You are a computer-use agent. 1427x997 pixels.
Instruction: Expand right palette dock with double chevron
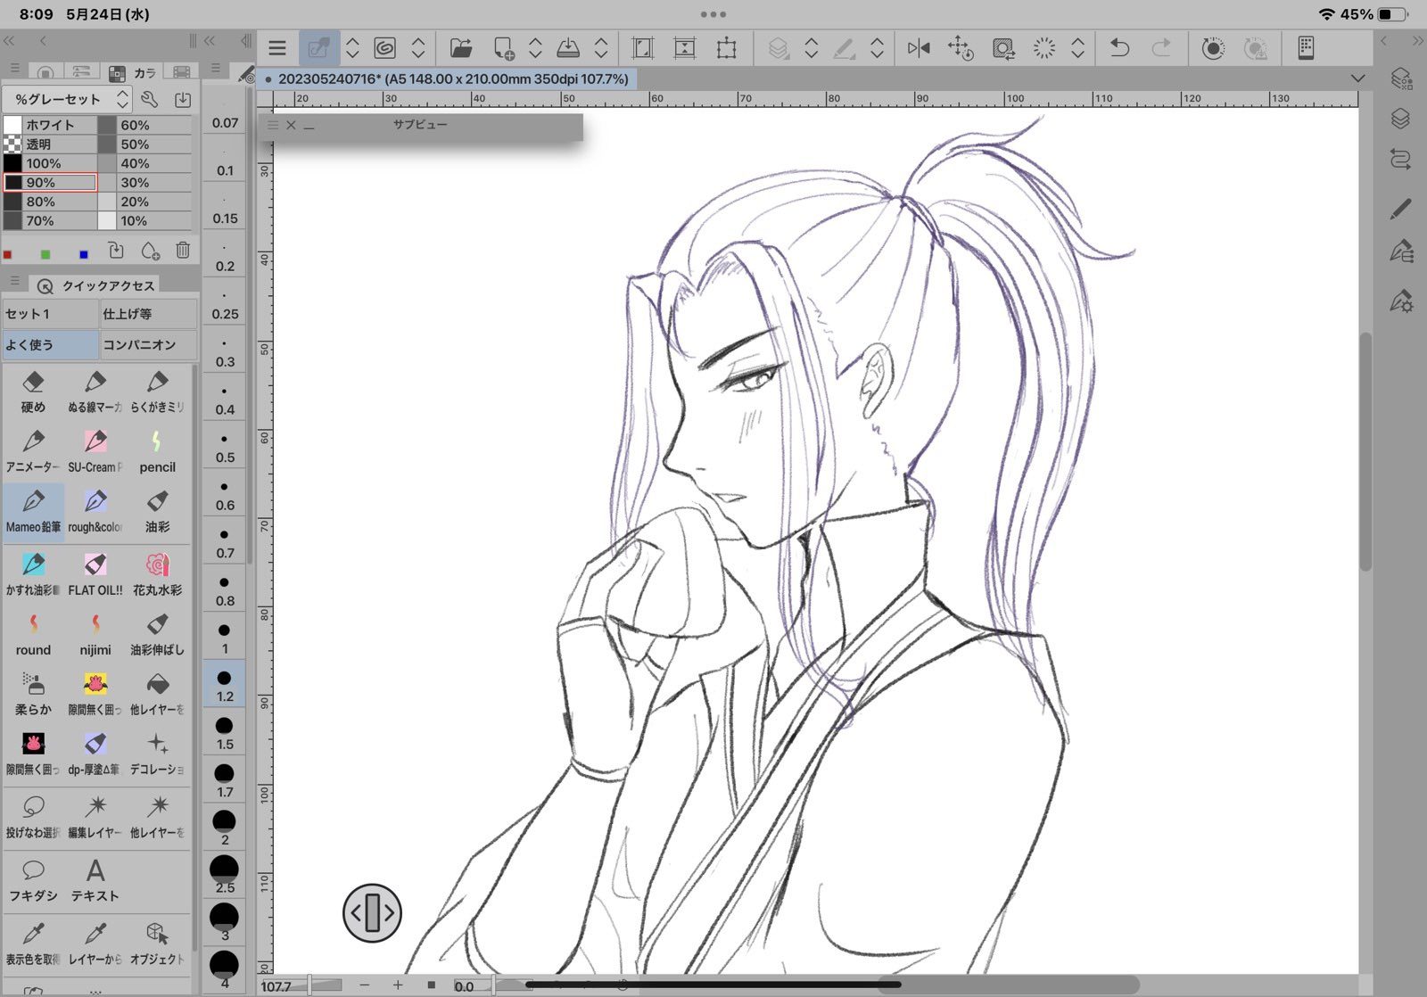click(1418, 41)
